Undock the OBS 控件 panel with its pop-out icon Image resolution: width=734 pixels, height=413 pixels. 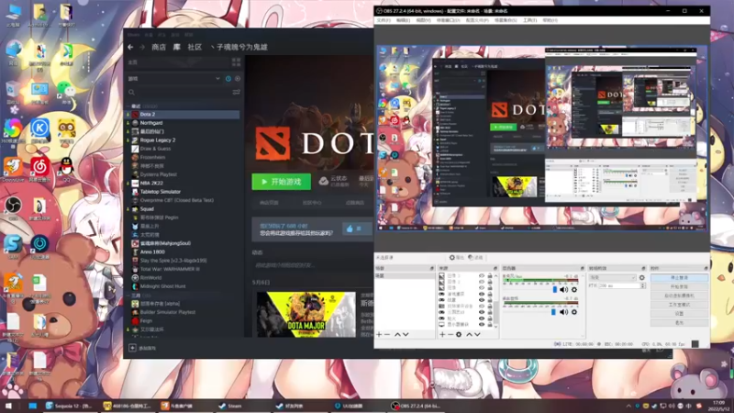[x=706, y=268]
